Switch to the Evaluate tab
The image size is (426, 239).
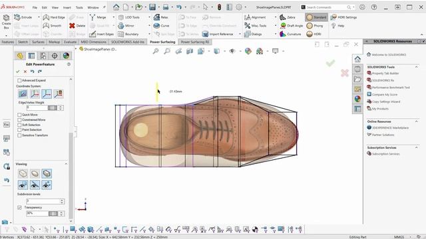(70, 42)
